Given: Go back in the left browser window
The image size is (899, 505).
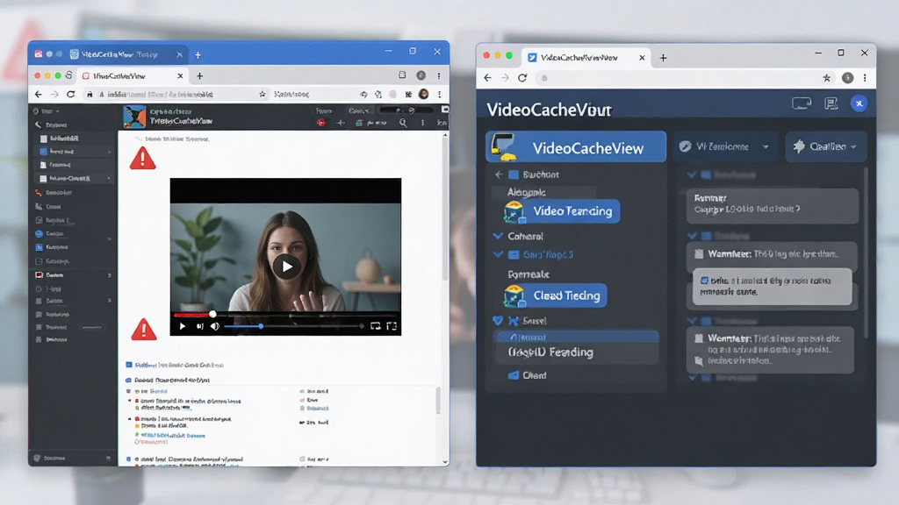Looking at the screenshot, I should pos(39,94).
